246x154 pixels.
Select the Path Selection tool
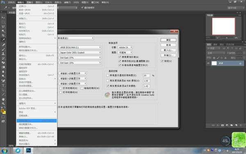[3, 90]
